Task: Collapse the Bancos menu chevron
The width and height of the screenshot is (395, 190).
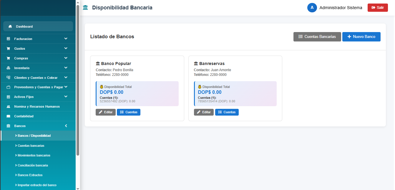Action: point(66,126)
